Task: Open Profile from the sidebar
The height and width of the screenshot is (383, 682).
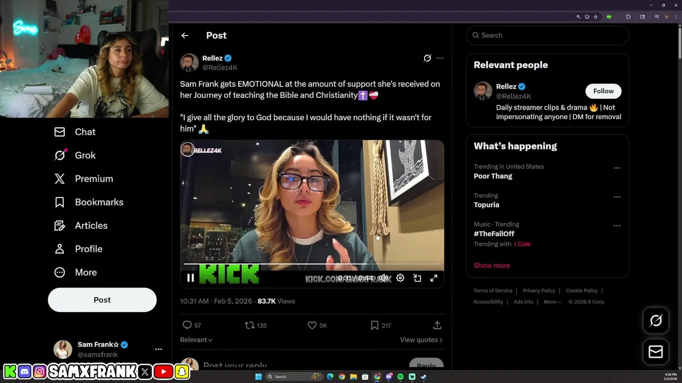Action: pos(78,249)
